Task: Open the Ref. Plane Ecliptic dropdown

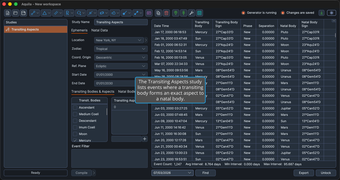Action: (x=121, y=66)
